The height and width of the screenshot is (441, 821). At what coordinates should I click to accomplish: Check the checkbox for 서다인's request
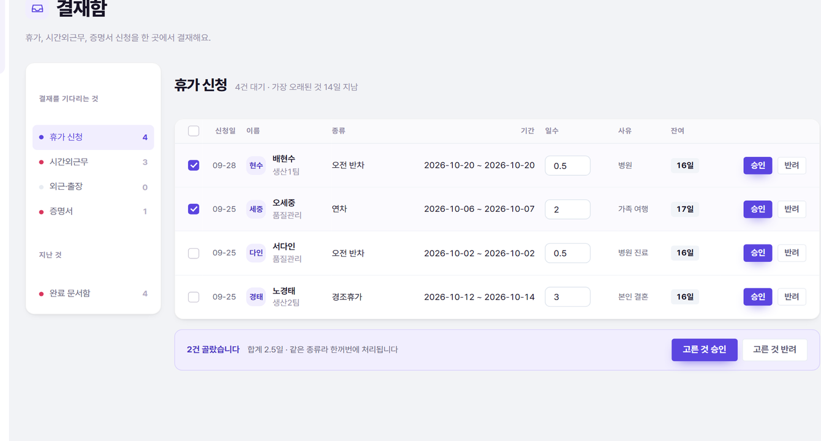tap(194, 253)
